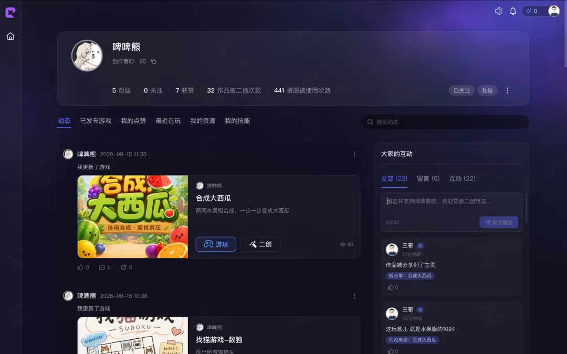Click the 发送留言 send button
Image resolution: width=567 pixels, height=354 pixels.
[499, 222]
